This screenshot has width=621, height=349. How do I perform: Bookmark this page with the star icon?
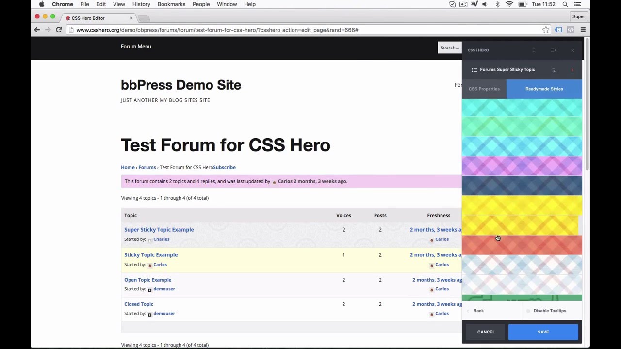tap(546, 30)
